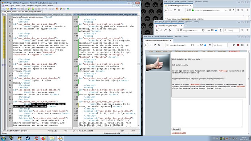The height and width of the screenshot is (141, 251).
Task: Open the red adblock extension icon
Action: (x=238, y=45)
